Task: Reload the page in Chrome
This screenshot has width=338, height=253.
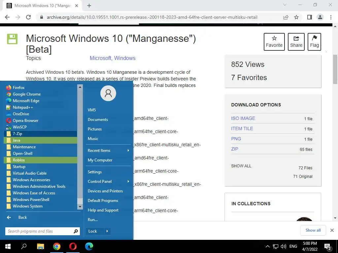Action: pyautogui.click(x=28, y=17)
